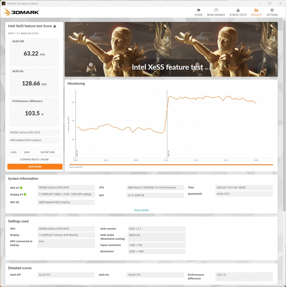Image resolution: width=286 pixels, height=287 pixels.
Task: Close the 3DMark window
Action: 280,3
